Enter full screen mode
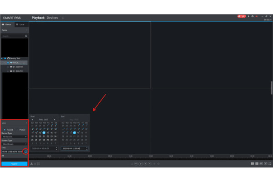The height and width of the screenshot is (182, 273). click(x=270, y=164)
